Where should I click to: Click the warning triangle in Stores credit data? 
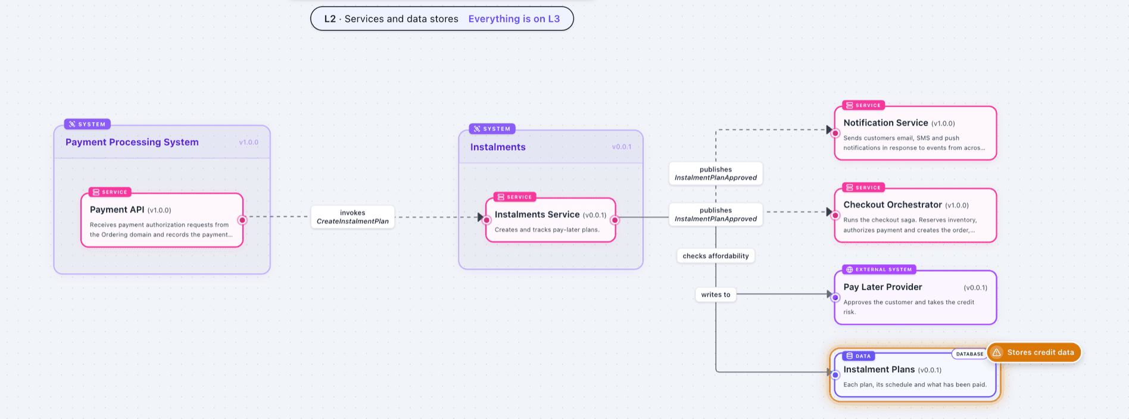997,352
